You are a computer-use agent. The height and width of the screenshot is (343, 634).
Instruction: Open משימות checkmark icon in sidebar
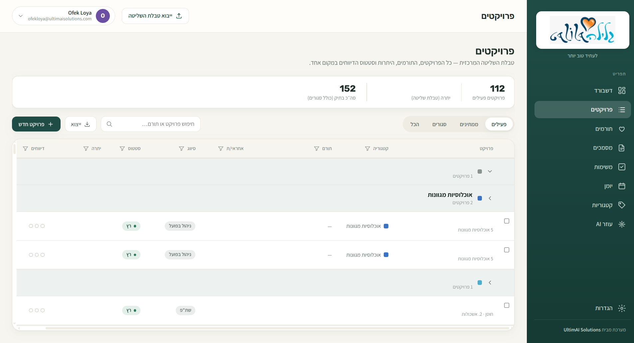(622, 167)
